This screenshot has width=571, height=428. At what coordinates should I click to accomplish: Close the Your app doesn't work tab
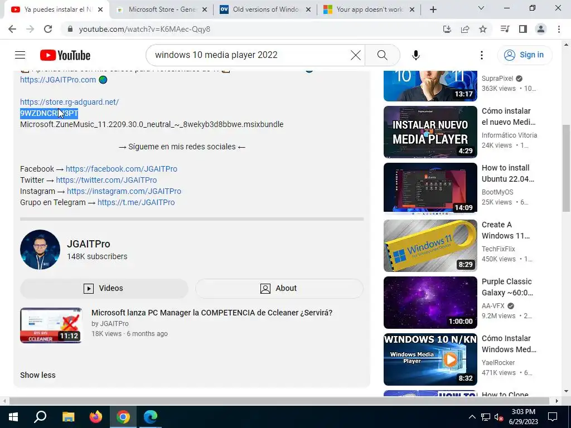[412, 9]
